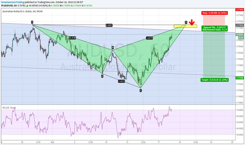This screenshot has height=145, width=245.
Task: Click the 0.75400 target price tag
Action: 240,78
